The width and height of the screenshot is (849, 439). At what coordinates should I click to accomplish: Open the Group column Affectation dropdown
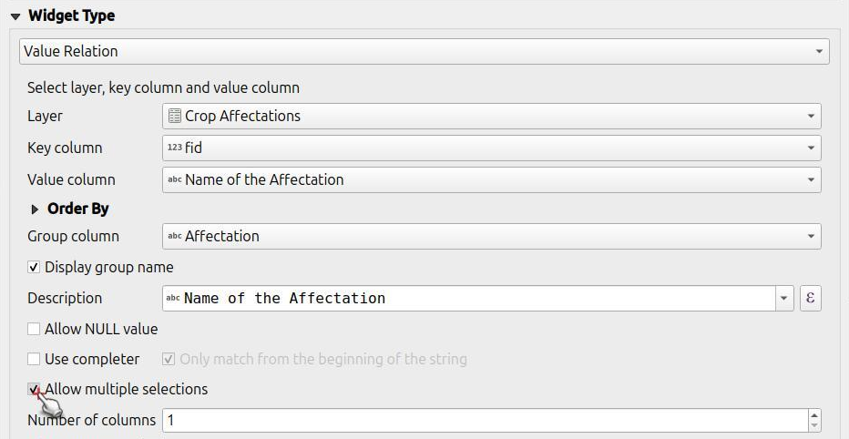(x=492, y=236)
